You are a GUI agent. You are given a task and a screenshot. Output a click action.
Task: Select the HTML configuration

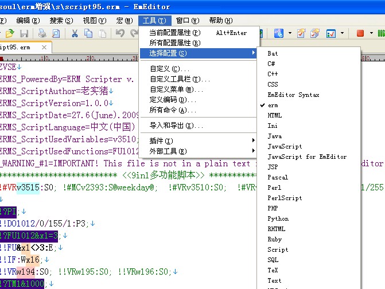(x=309, y=116)
